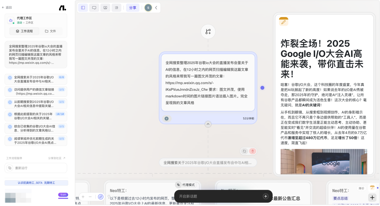Image resolution: width=380 pixels, height=206 pixels.
Task: Zoom out with the minus control
Action: pos(90,197)
